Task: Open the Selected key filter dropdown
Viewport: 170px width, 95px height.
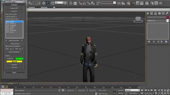Action: pos(132,90)
